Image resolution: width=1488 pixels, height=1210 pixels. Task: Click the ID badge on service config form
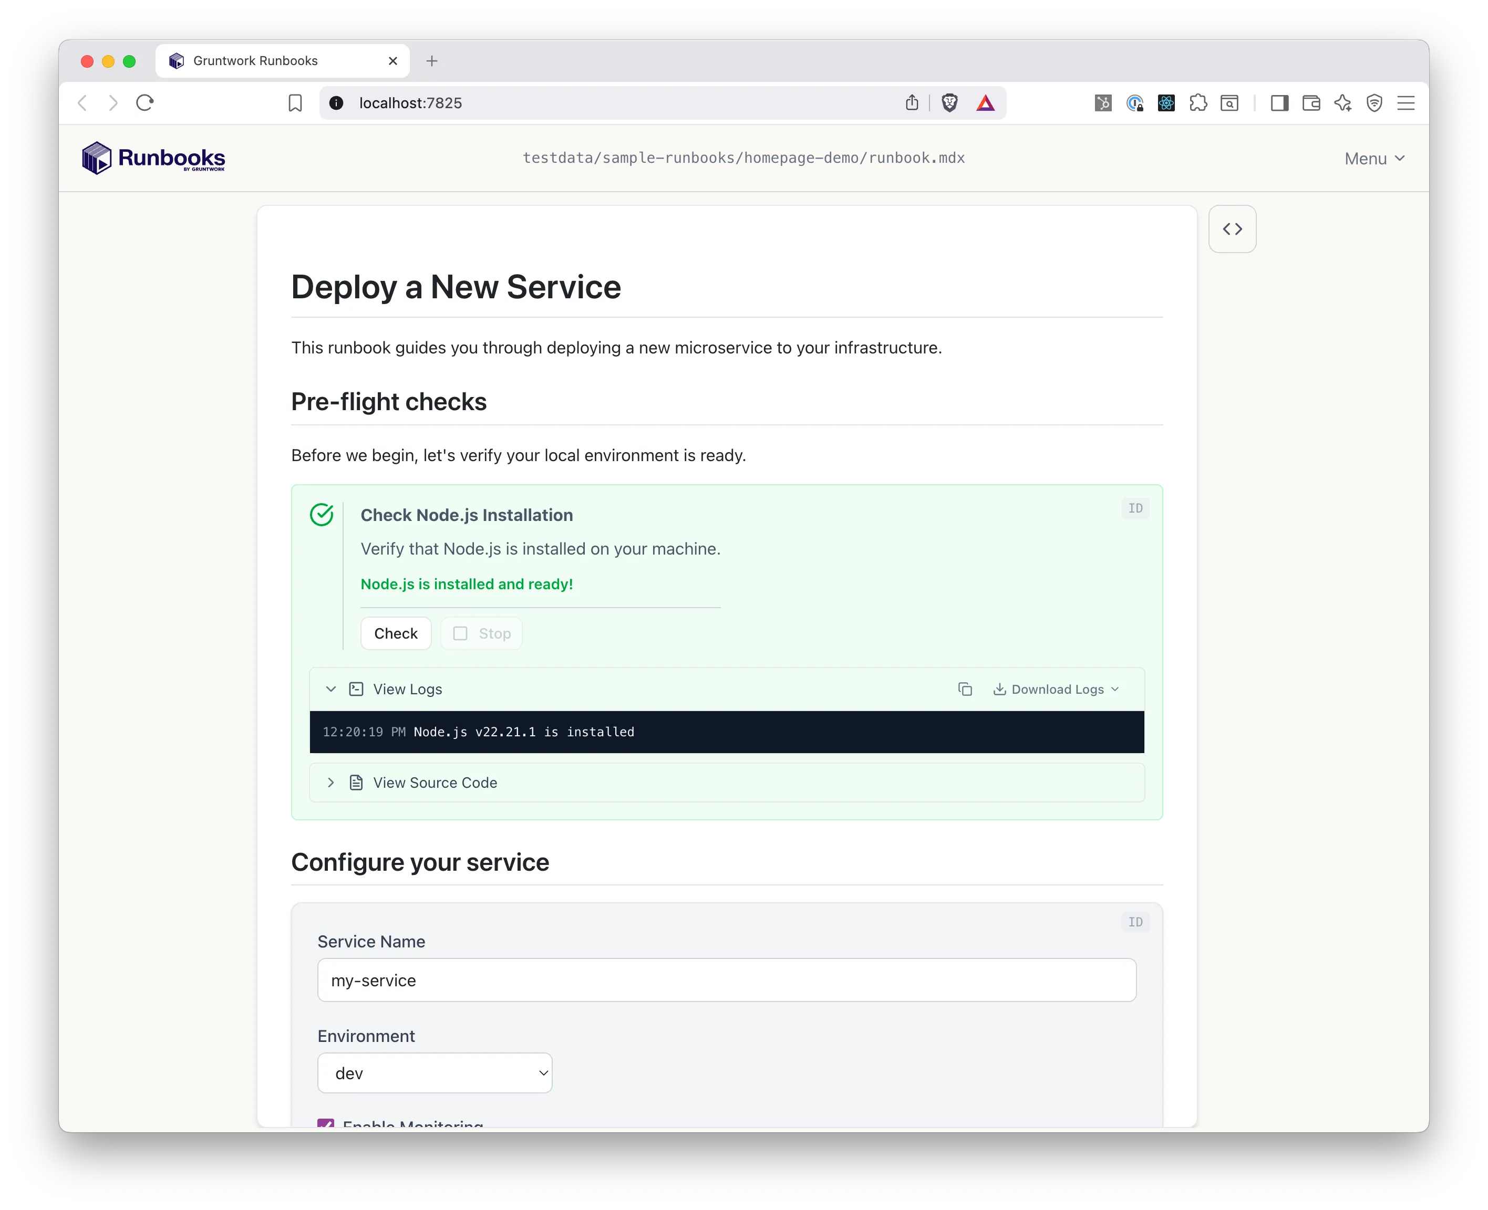[x=1135, y=922]
